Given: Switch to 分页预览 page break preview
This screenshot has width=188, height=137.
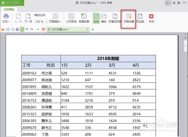Looking at the screenshot, I should click(71, 18).
